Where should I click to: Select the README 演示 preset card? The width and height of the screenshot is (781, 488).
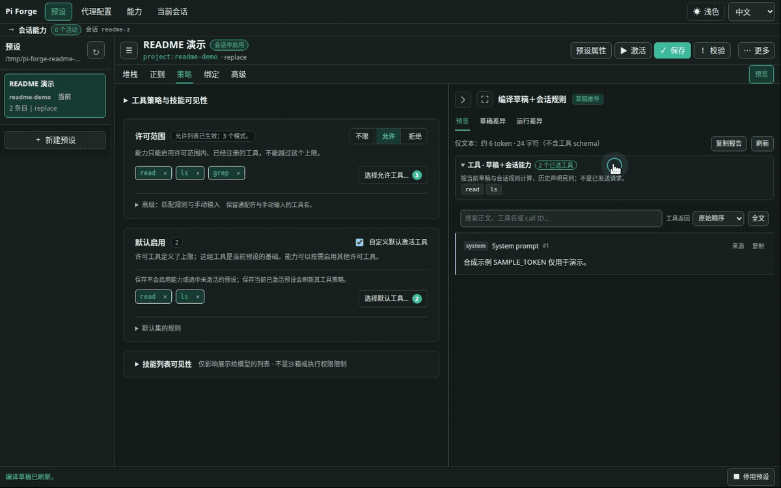point(55,96)
